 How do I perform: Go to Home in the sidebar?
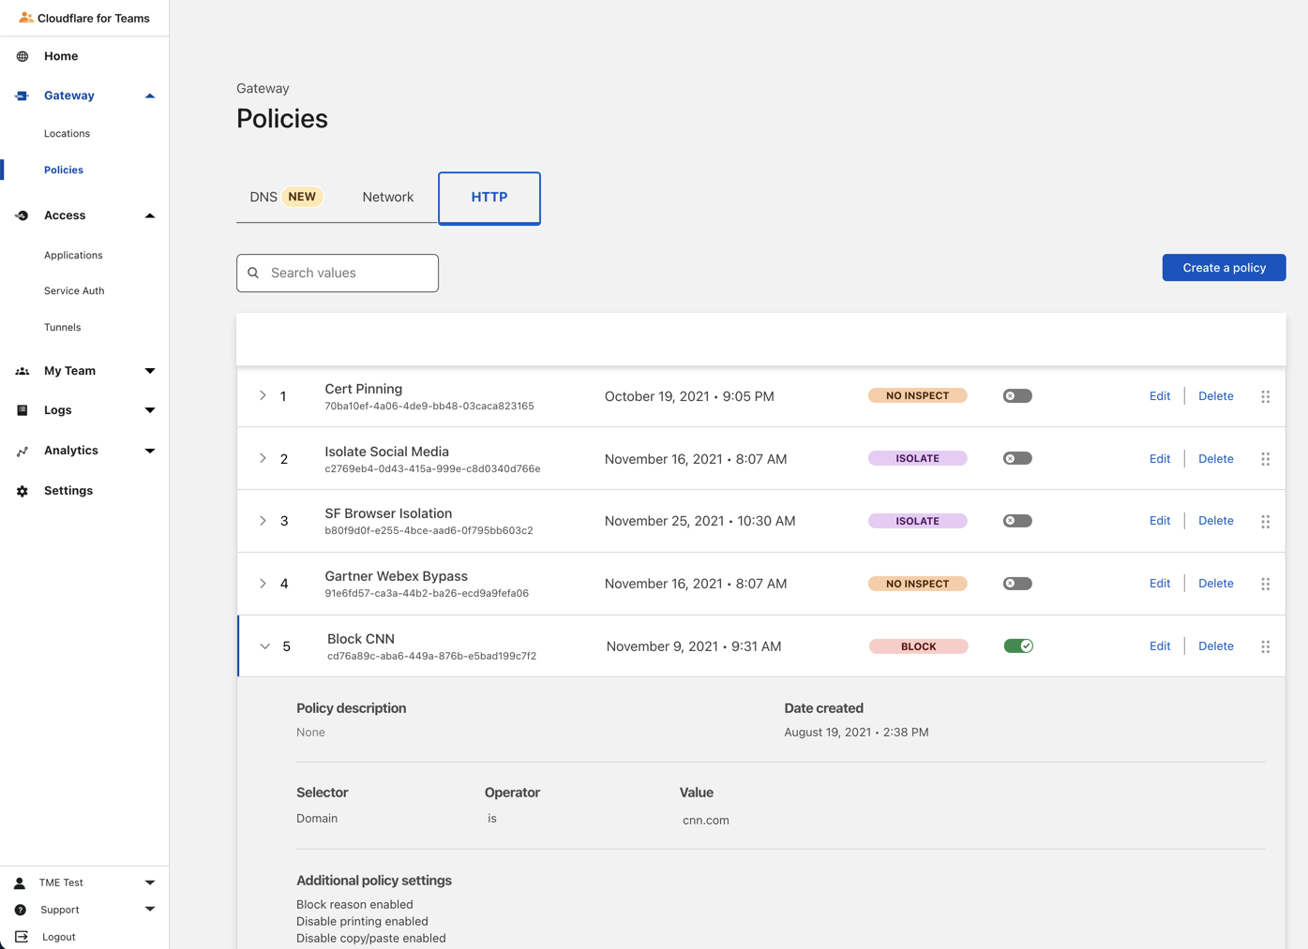point(61,56)
